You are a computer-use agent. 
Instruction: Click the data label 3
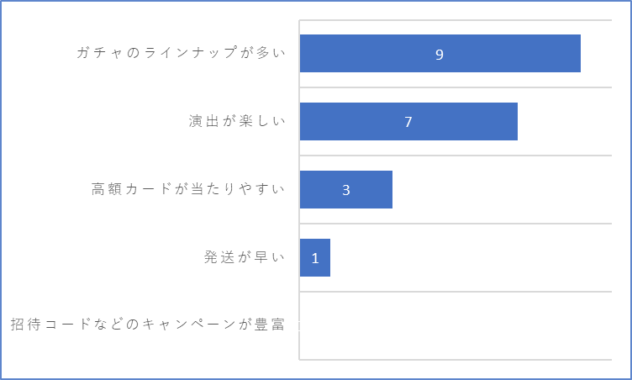click(x=345, y=190)
